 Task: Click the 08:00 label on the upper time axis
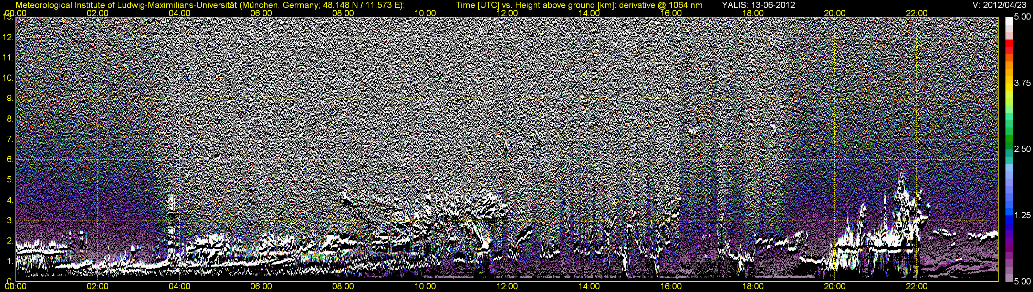tap(343, 13)
